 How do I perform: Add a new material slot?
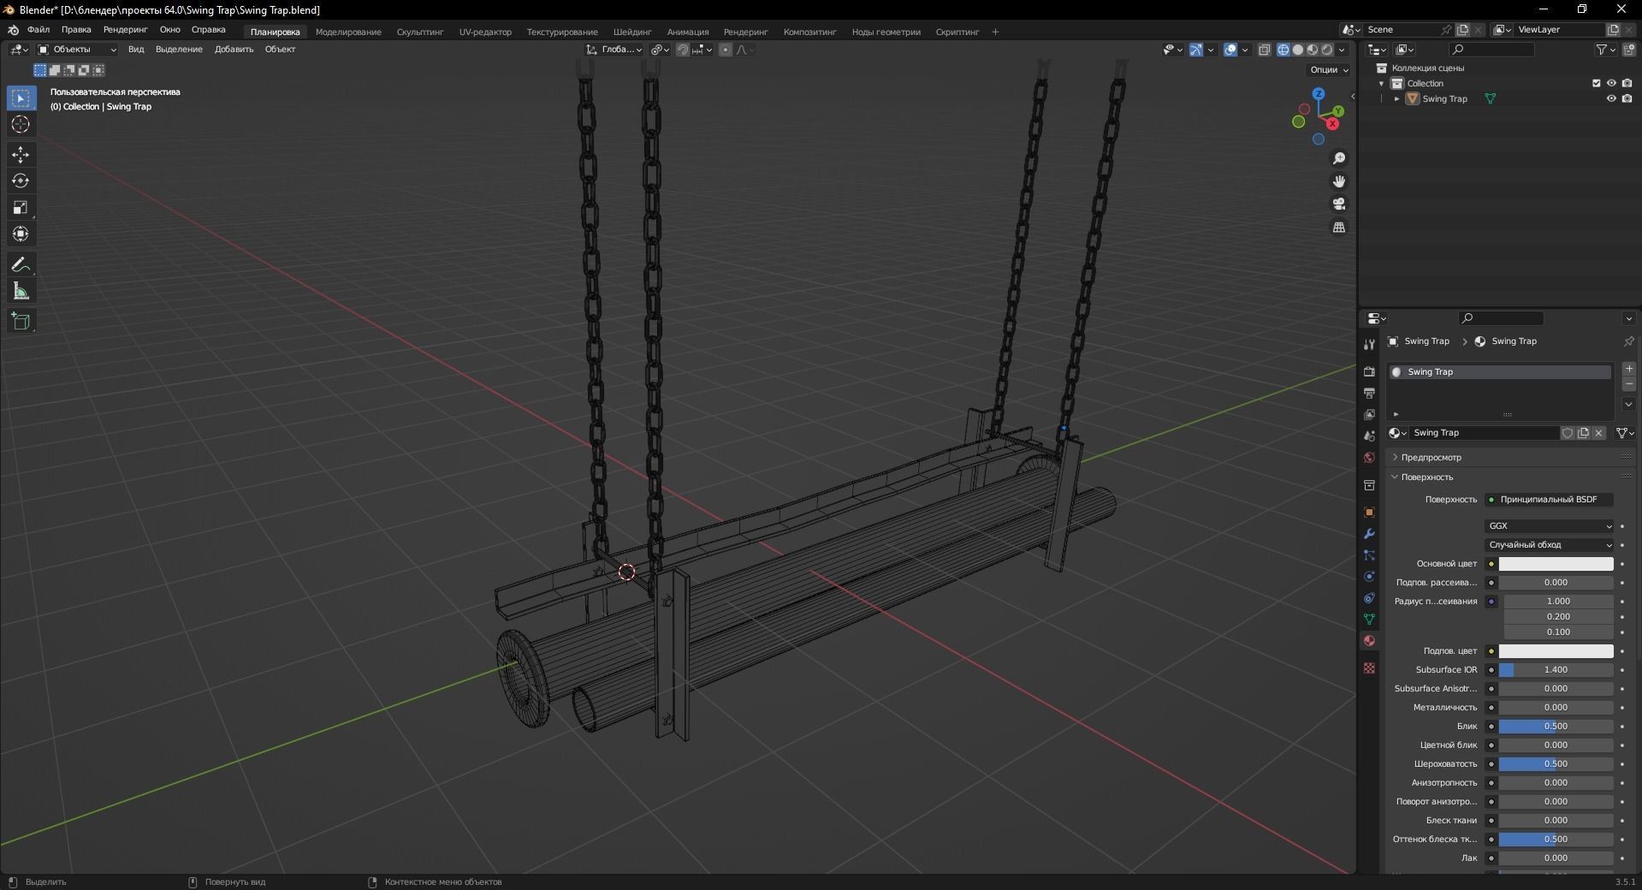point(1629,369)
